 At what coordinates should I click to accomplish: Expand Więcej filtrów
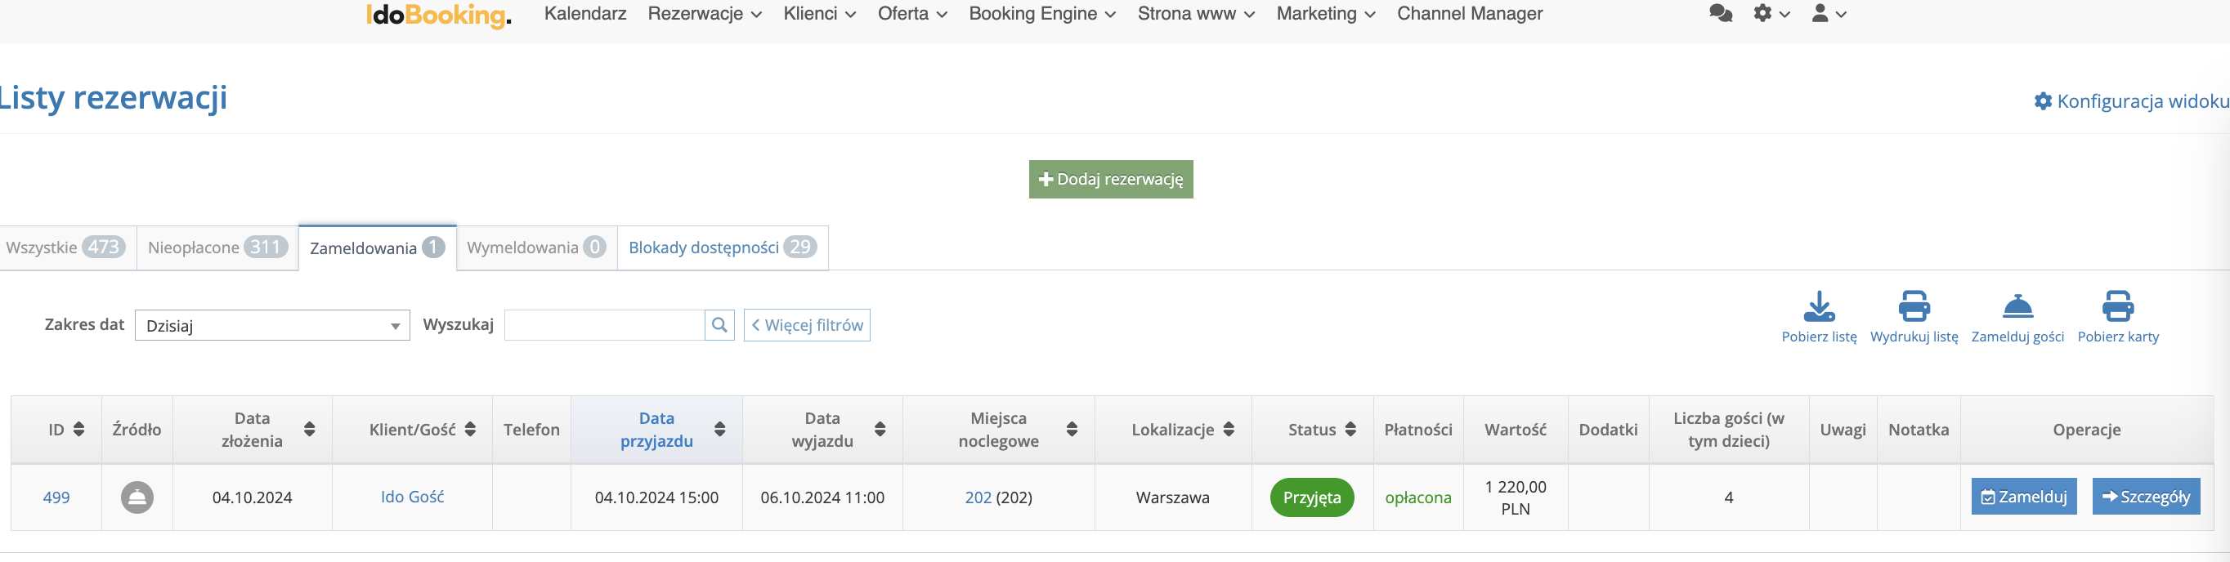pyautogui.click(x=807, y=325)
